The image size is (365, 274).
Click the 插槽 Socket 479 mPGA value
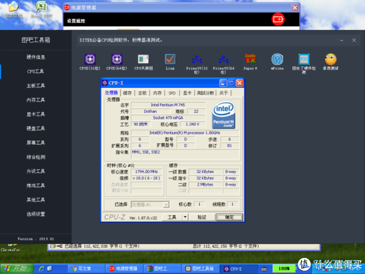coord(168,118)
